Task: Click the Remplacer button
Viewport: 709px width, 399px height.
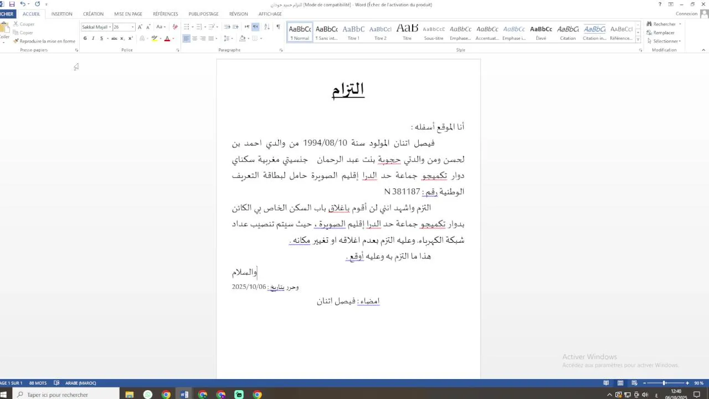Action: tap(660, 33)
